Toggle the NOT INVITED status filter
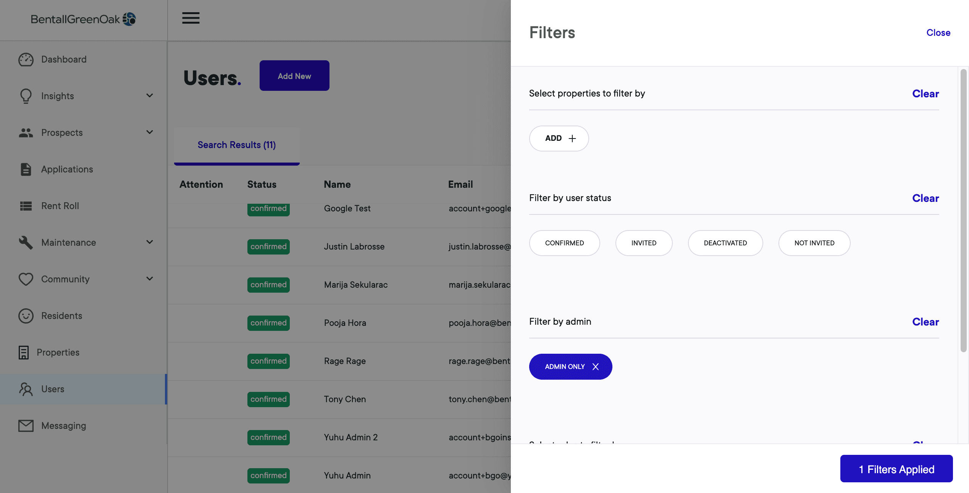 click(x=814, y=243)
